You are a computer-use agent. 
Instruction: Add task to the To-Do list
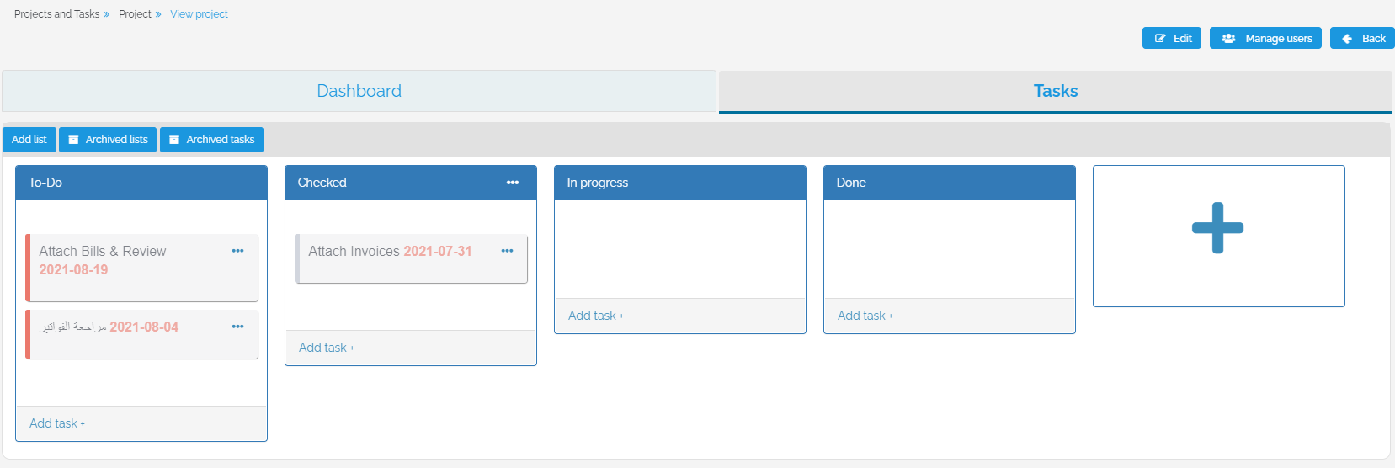click(x=56, y=423)
